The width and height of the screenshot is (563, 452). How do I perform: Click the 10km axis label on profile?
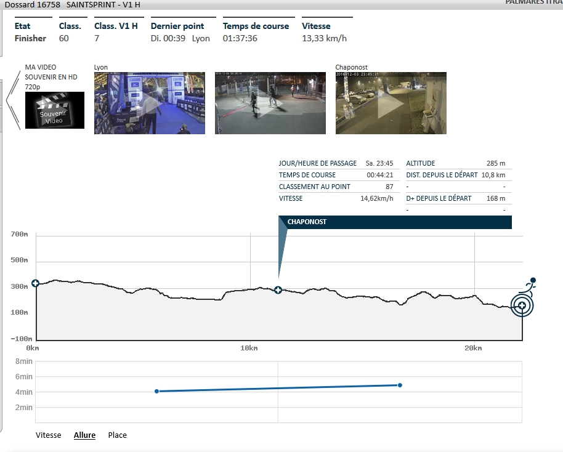click(x=249, y=348)
